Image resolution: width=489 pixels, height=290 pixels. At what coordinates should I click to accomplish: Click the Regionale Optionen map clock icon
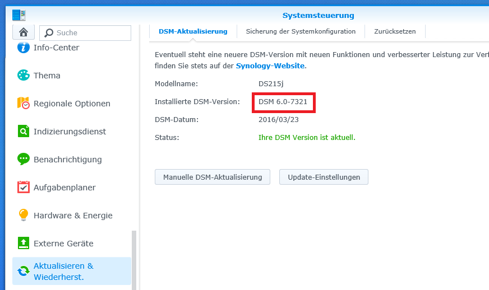tap(24, 103)
